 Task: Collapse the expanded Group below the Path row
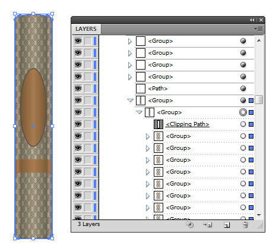tap(130, 101)
